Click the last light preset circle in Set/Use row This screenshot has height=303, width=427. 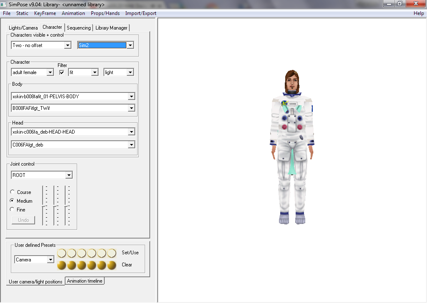[x=112, y=253]
